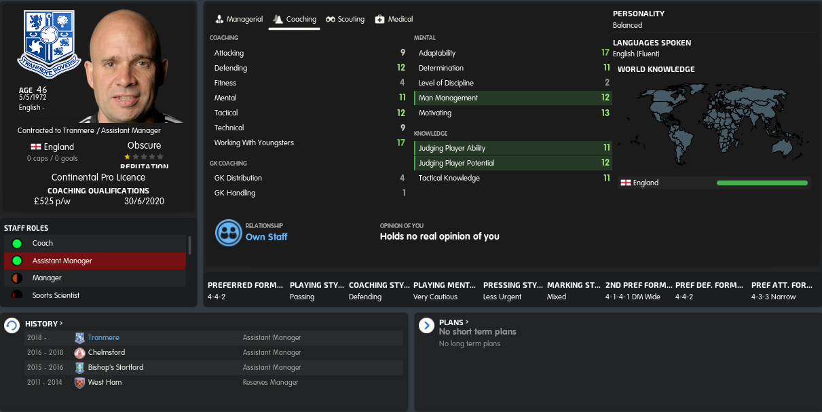Click the History circular arrow icon
The height and width of the screenshot is (412, 822).
click(12, 326)
